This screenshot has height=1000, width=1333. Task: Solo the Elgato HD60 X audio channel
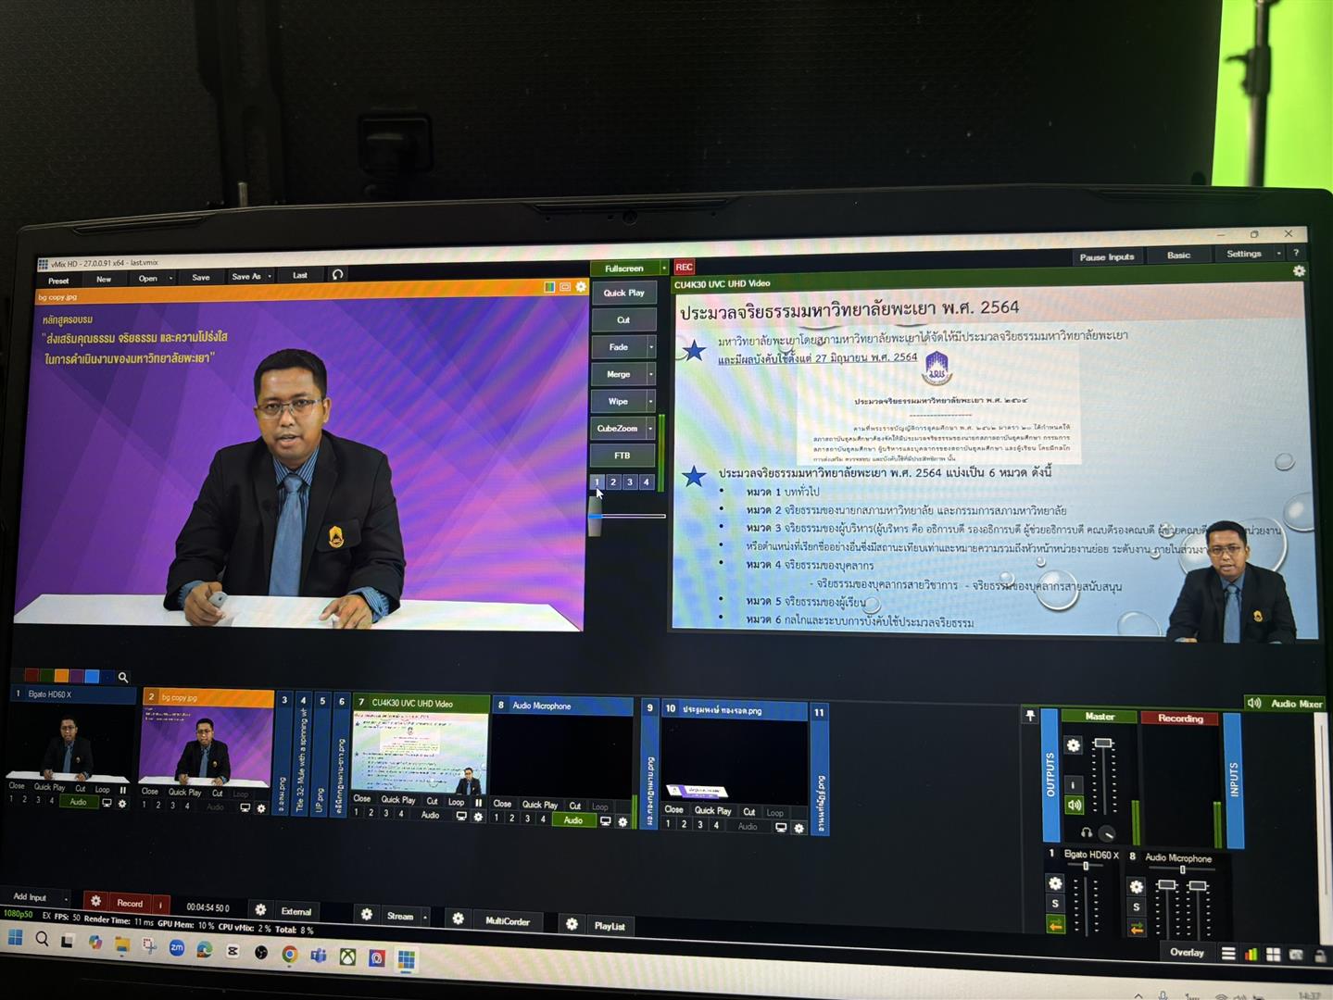click(x=1055, y=904)
